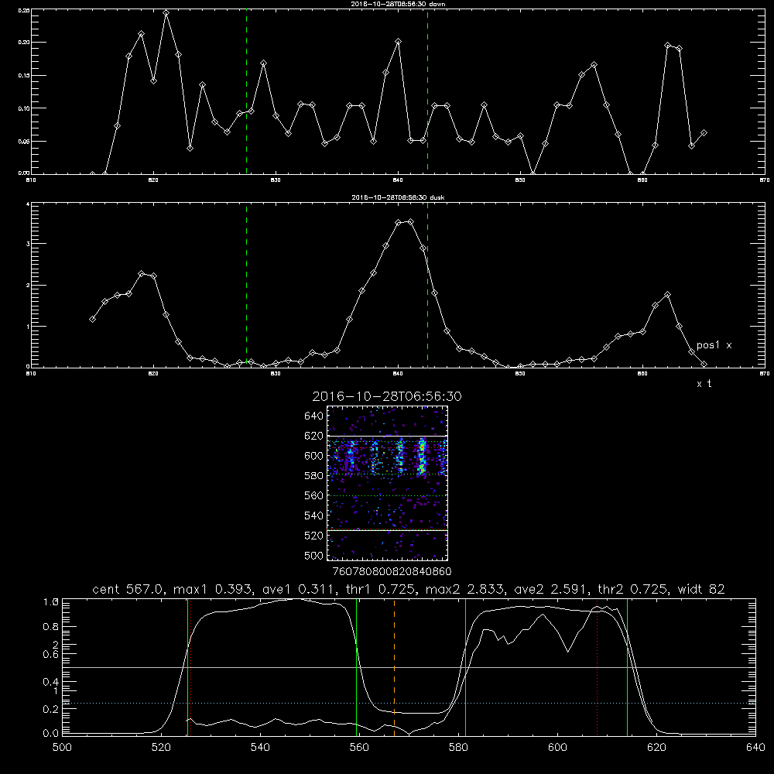Click the '0.8' label on bottom plot y-axis

tap(51, 626)
